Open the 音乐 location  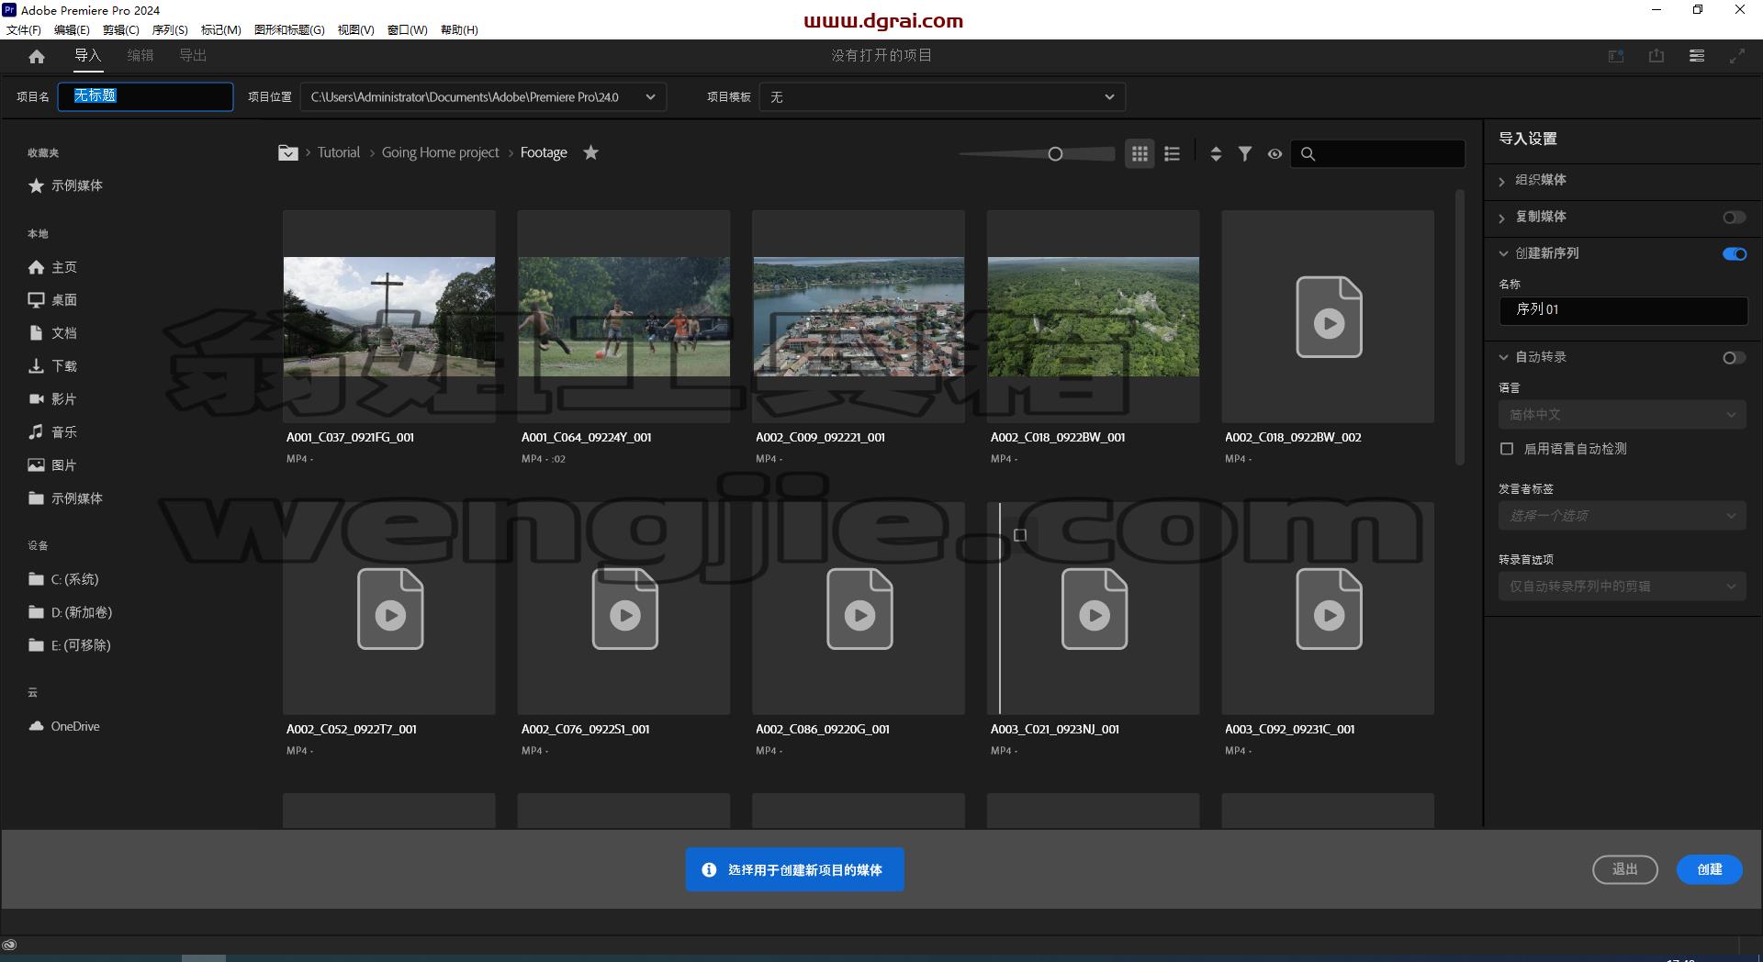coord(52,432)
